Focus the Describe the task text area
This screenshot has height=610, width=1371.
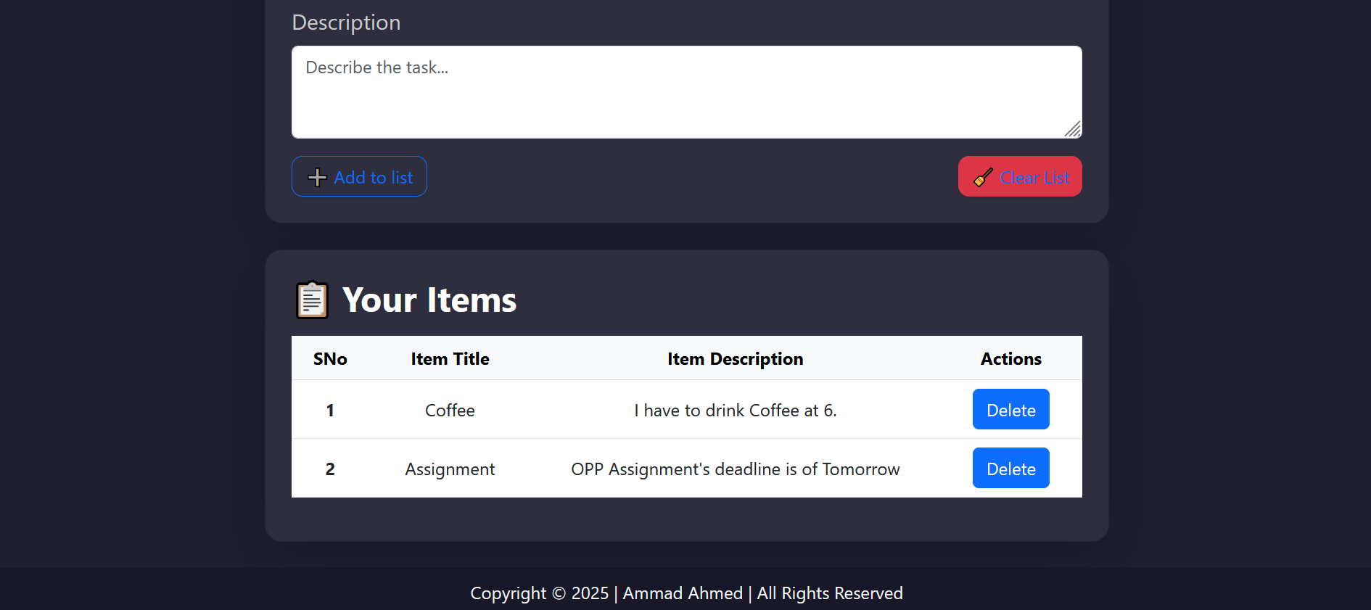point(685,92)
